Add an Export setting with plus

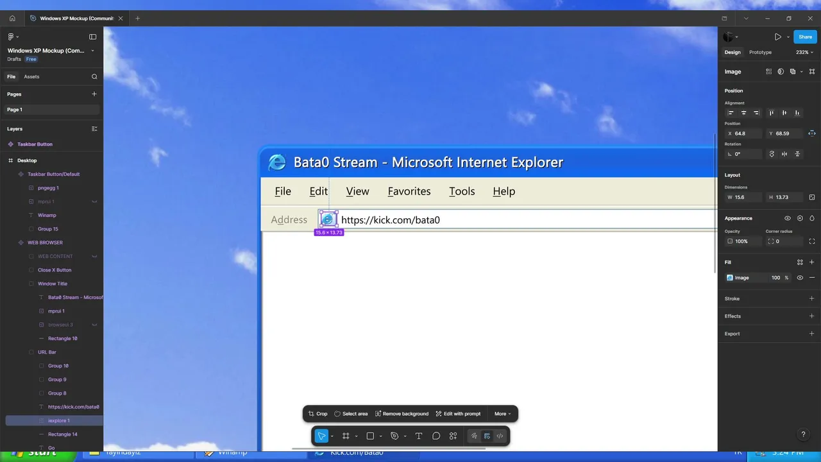tap(812, 334)
